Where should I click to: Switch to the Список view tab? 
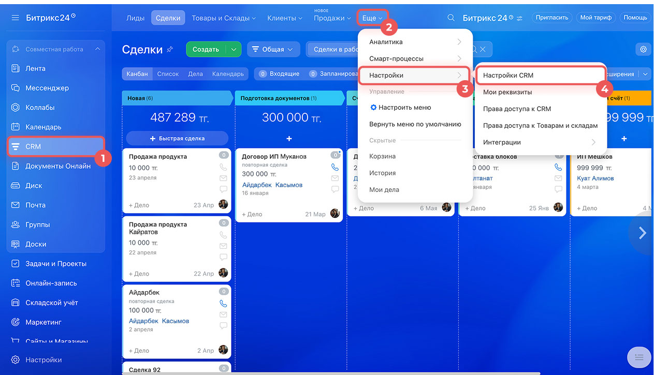(168, 74)
